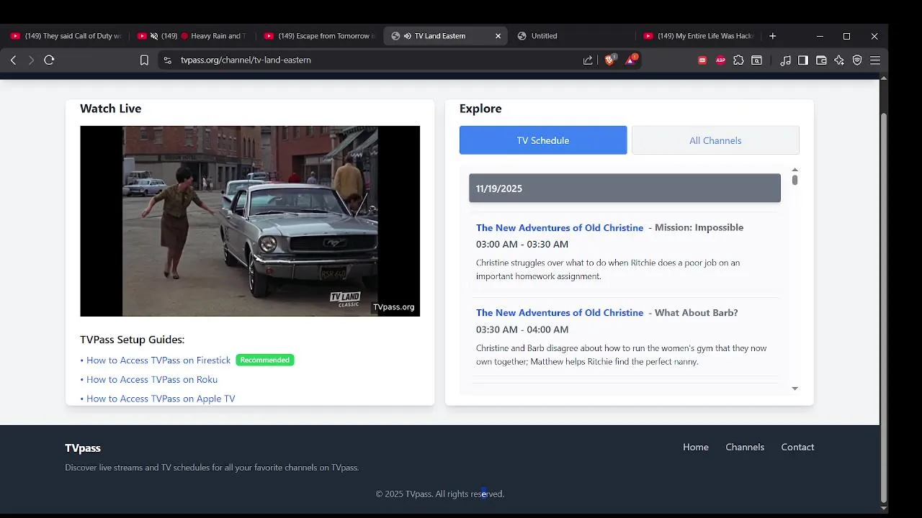Viewport: 922px width, 518px height.
Task: Click the schedule list scrollbar up arrow
Action: pyautogui.click(x=795, y=171)
